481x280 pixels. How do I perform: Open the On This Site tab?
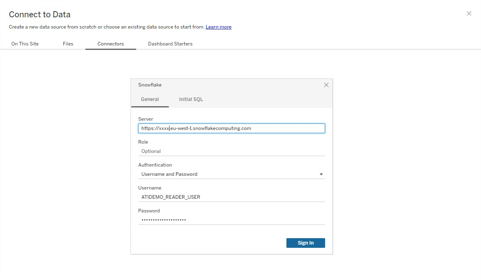(x=25, y=44)
